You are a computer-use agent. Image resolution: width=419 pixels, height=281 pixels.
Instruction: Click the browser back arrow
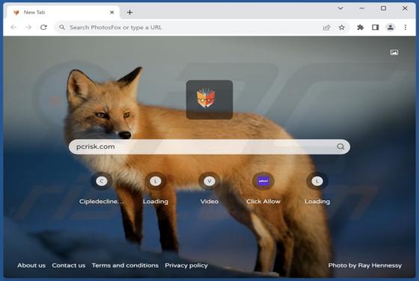click(x=13, y=27)
